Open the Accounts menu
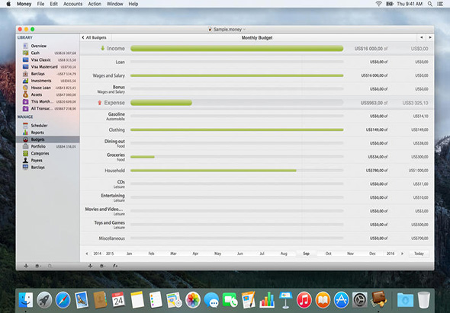 (73, 4)
